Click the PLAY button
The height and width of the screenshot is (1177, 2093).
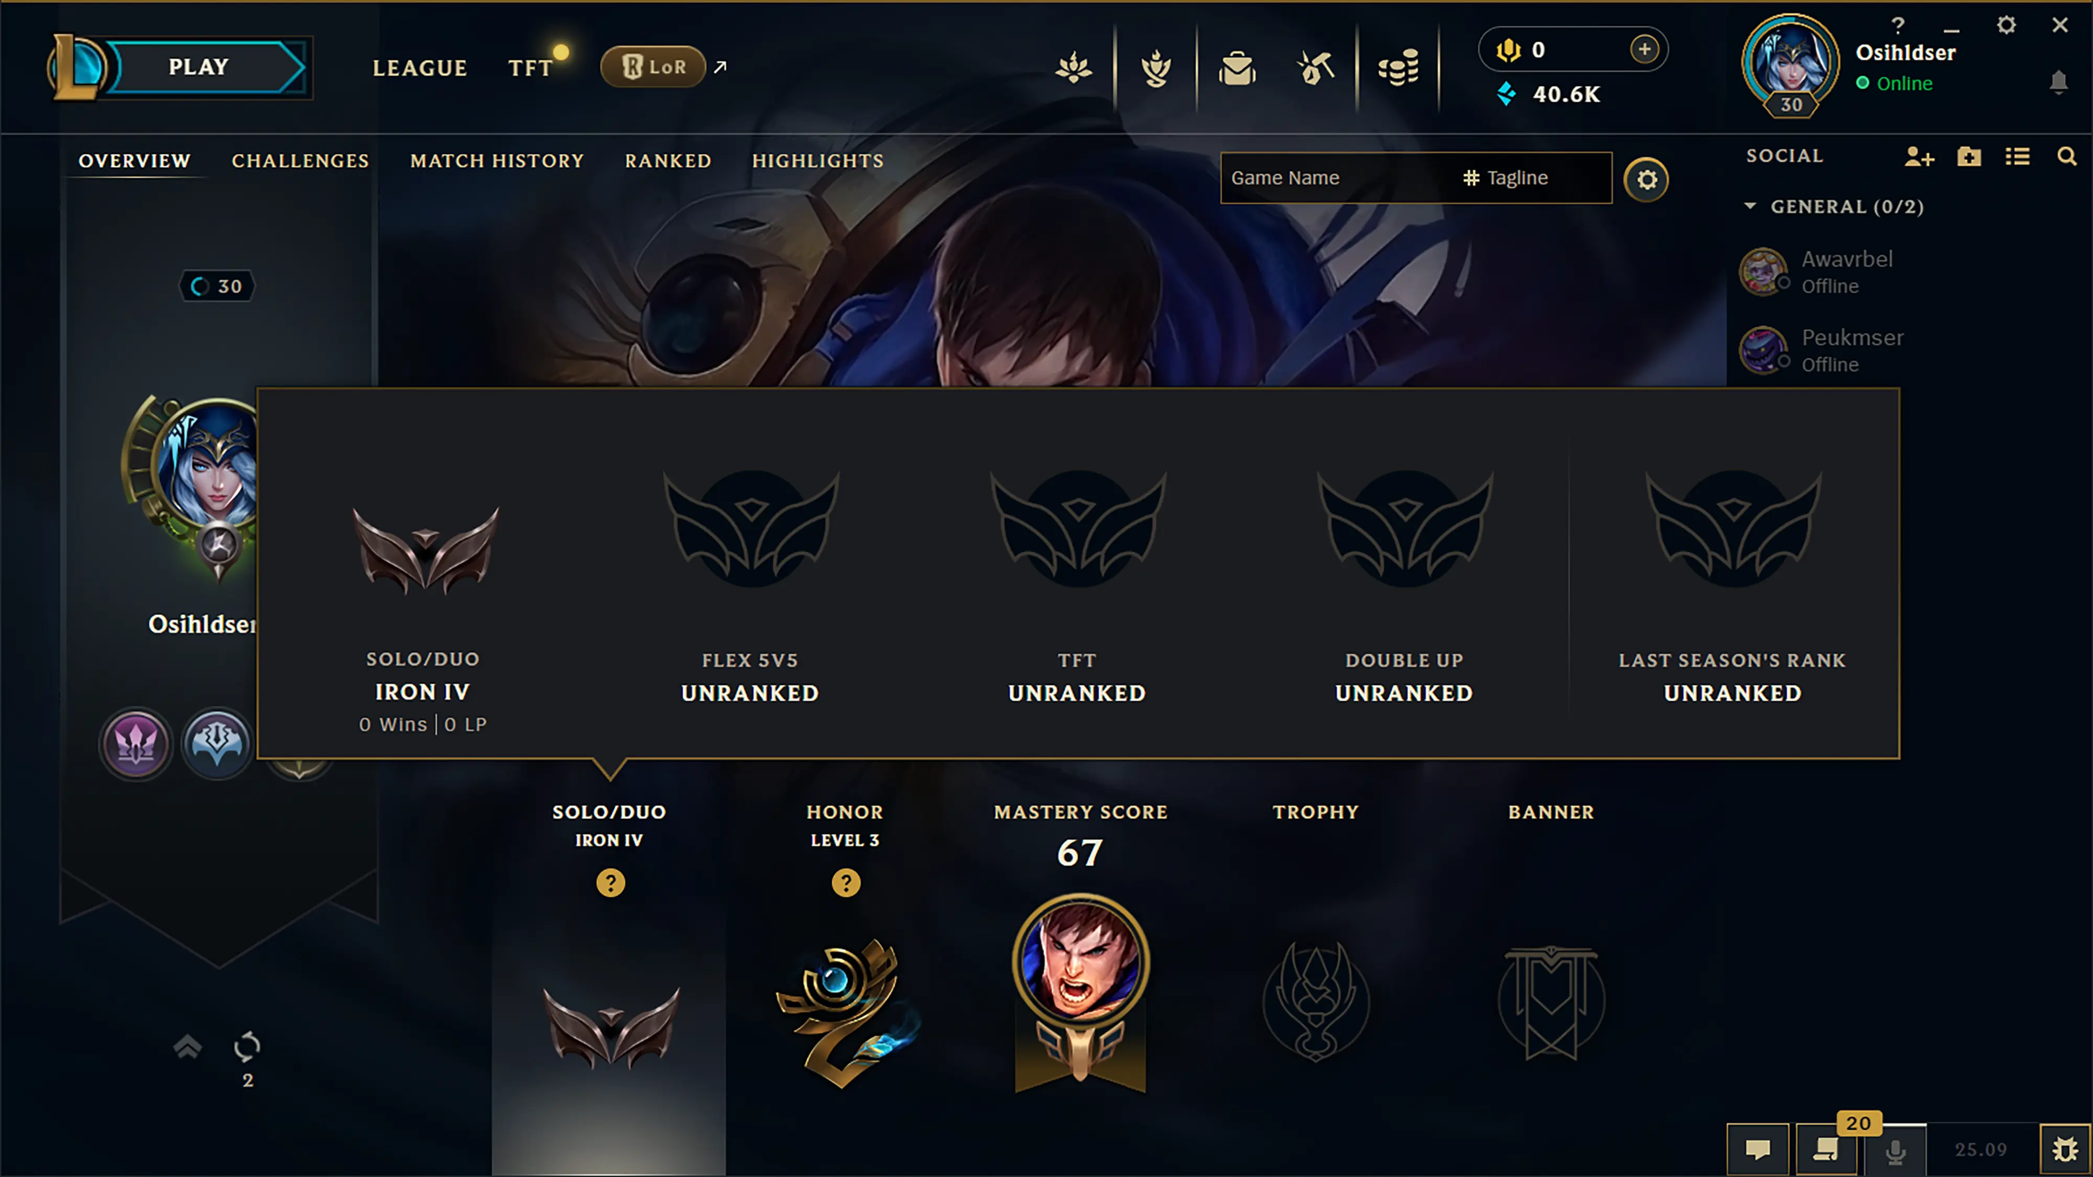point(199,66)
